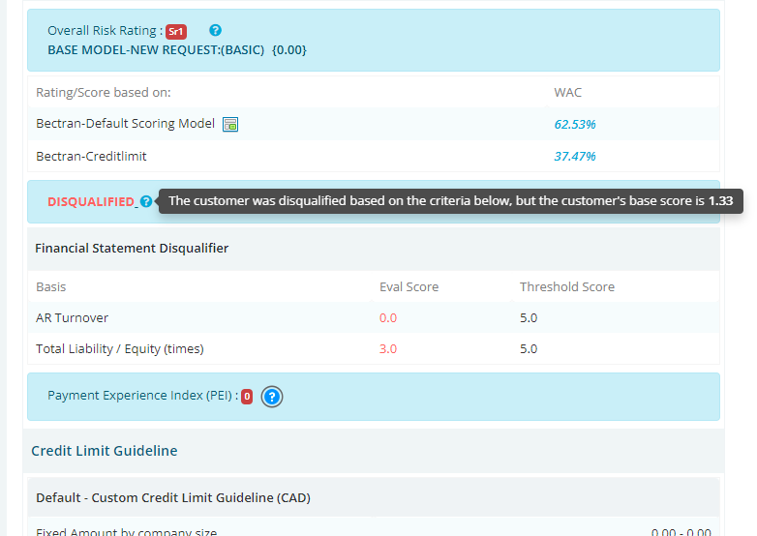The image size is (757, 536).
Task: Click Financial Statement Disqualifier heading
Action: (x=132, y=248)
